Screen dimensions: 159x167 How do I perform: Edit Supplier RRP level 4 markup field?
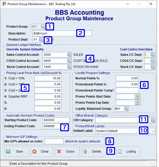pyautogui.click(x=48, y=97)
